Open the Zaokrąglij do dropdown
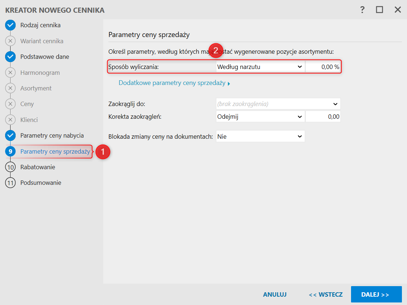This screenshot has width=407, height=305. point(278,104)
